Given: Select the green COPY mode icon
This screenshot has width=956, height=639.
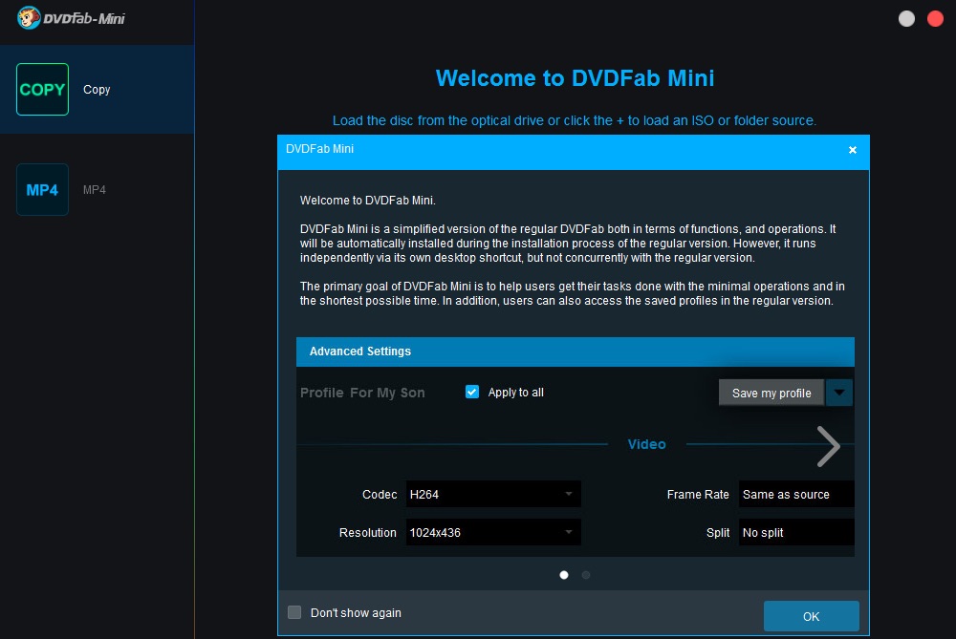Looking at the screenshot, I should point(42,90).
